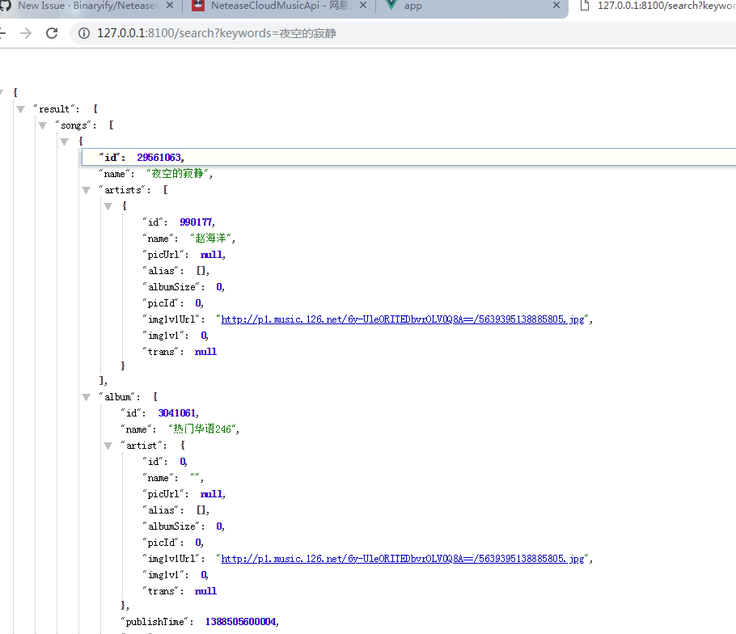Screen dimensions: 736x634
Task: Click the GitHub favicon on first tab
Action: coord(5,5)
